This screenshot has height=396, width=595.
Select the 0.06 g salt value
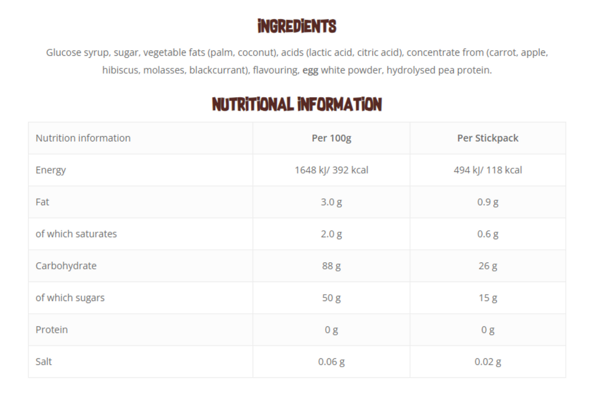[x=331, y=362]
